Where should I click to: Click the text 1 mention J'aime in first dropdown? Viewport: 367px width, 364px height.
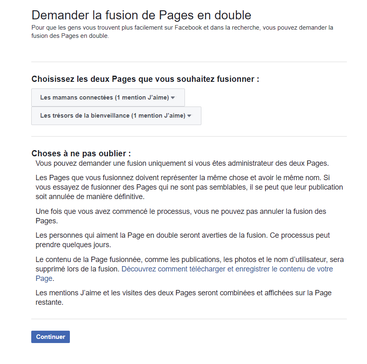coord(142,97)
